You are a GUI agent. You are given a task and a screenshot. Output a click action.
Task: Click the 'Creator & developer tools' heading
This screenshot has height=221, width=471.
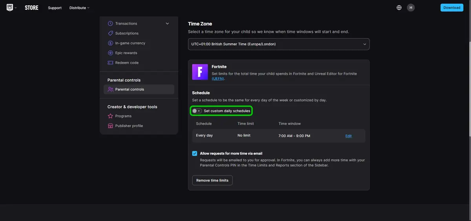[x=132, y=107]
